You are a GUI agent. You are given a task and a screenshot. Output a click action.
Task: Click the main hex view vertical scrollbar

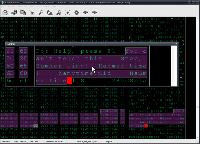198,78
